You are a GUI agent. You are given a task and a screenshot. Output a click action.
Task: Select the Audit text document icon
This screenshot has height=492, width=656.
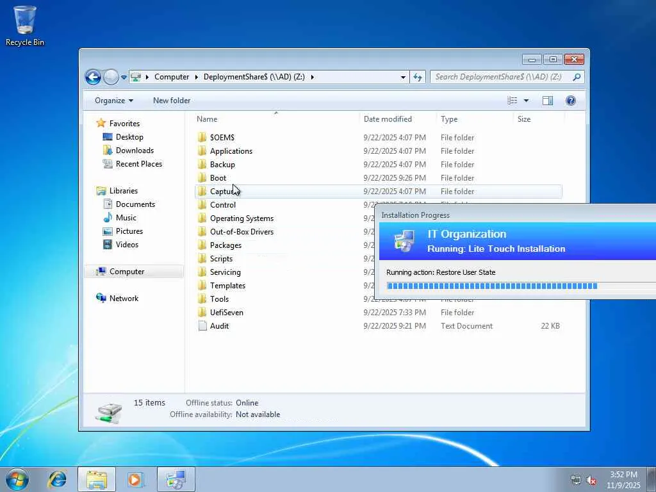point(202,325)
